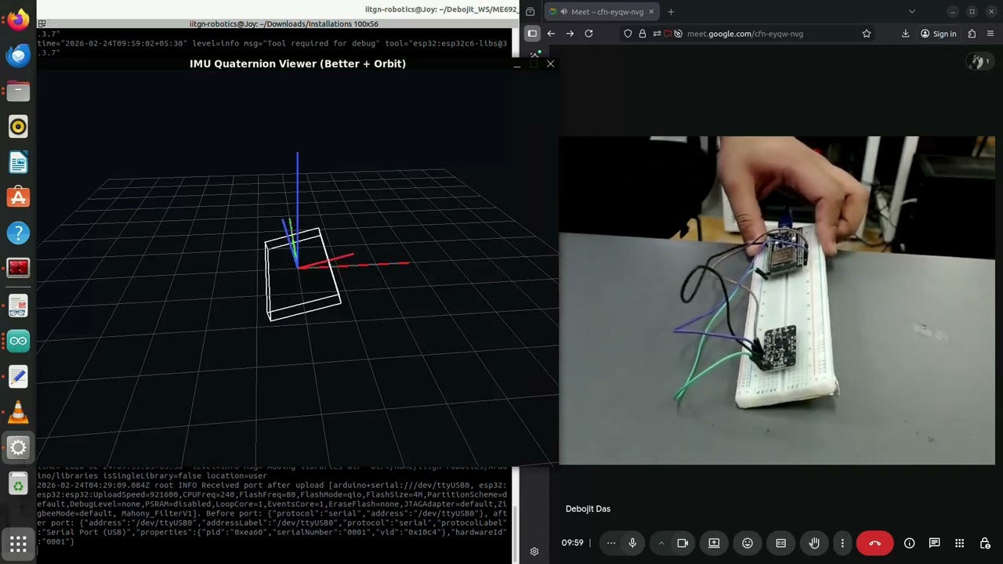Launch LibreOffice Writer from the dock
This screenshot has width=1003, height=564.
[18, 162]
